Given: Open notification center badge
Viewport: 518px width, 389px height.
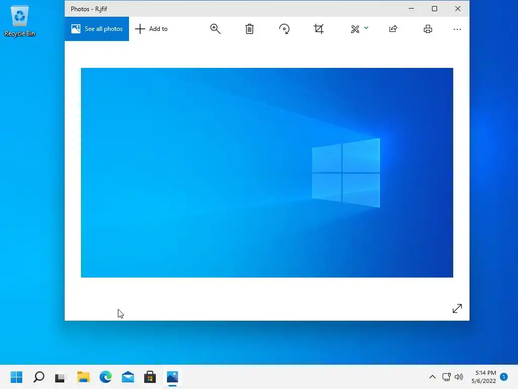Looking at the screenshot, I should (504, 377).
